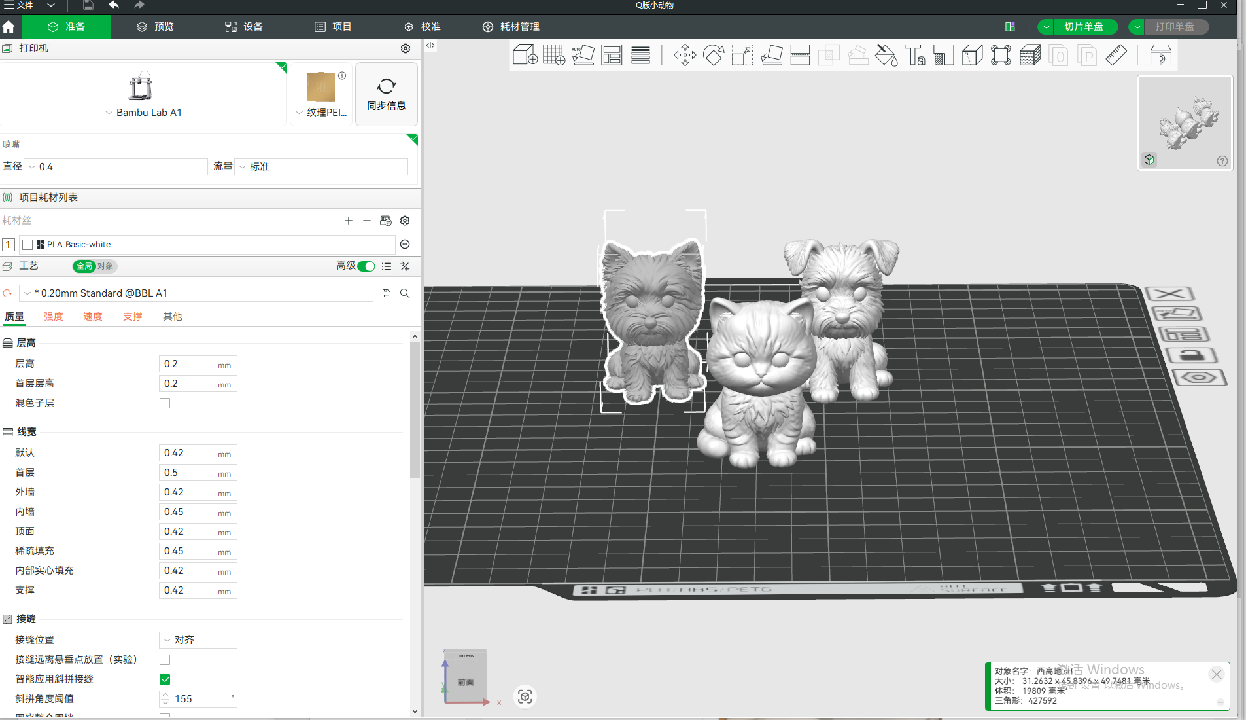
Task: Click the camera view reset icon
Action: (x=525, y=696)
